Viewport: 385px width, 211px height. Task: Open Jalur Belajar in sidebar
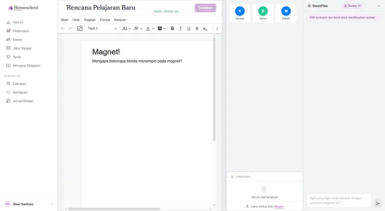pyautogui.click(x=22, y=48)
